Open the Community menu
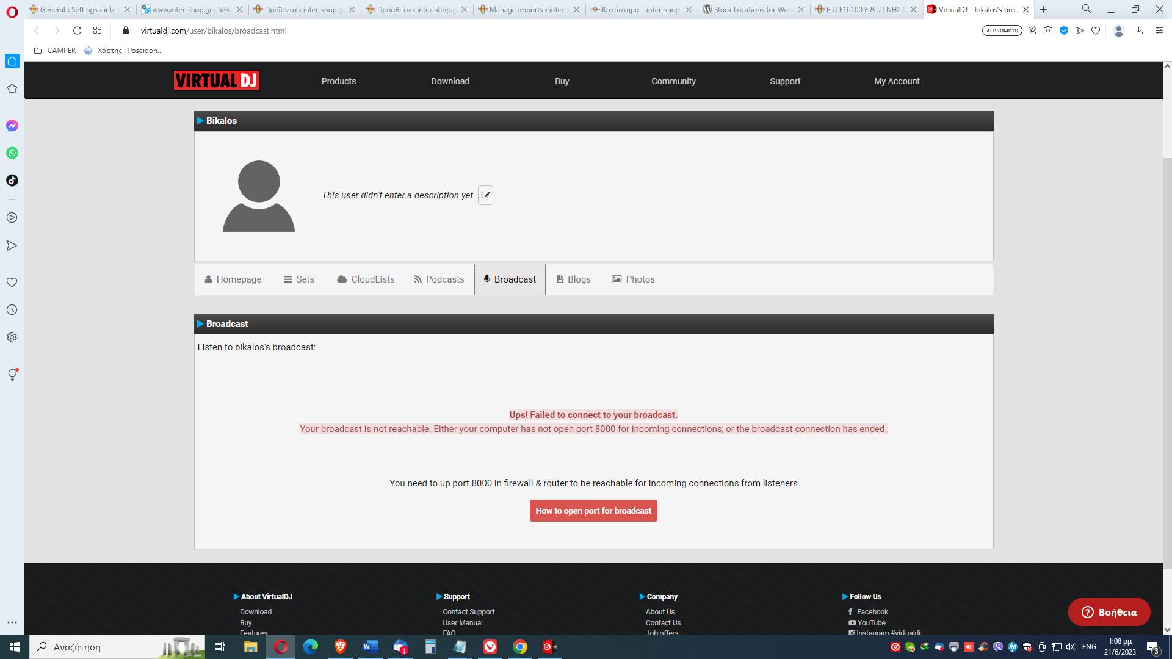This screenshot has height=659, width=1172. [673, 81]
